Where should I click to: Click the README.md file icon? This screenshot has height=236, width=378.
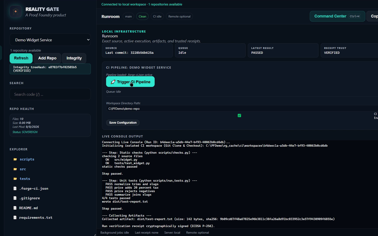15,208
